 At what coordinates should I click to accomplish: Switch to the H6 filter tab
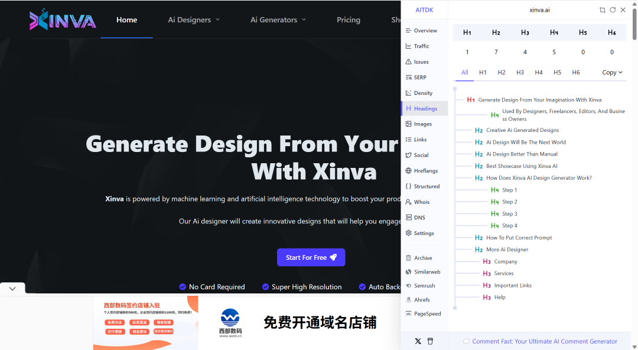(576, 72)
